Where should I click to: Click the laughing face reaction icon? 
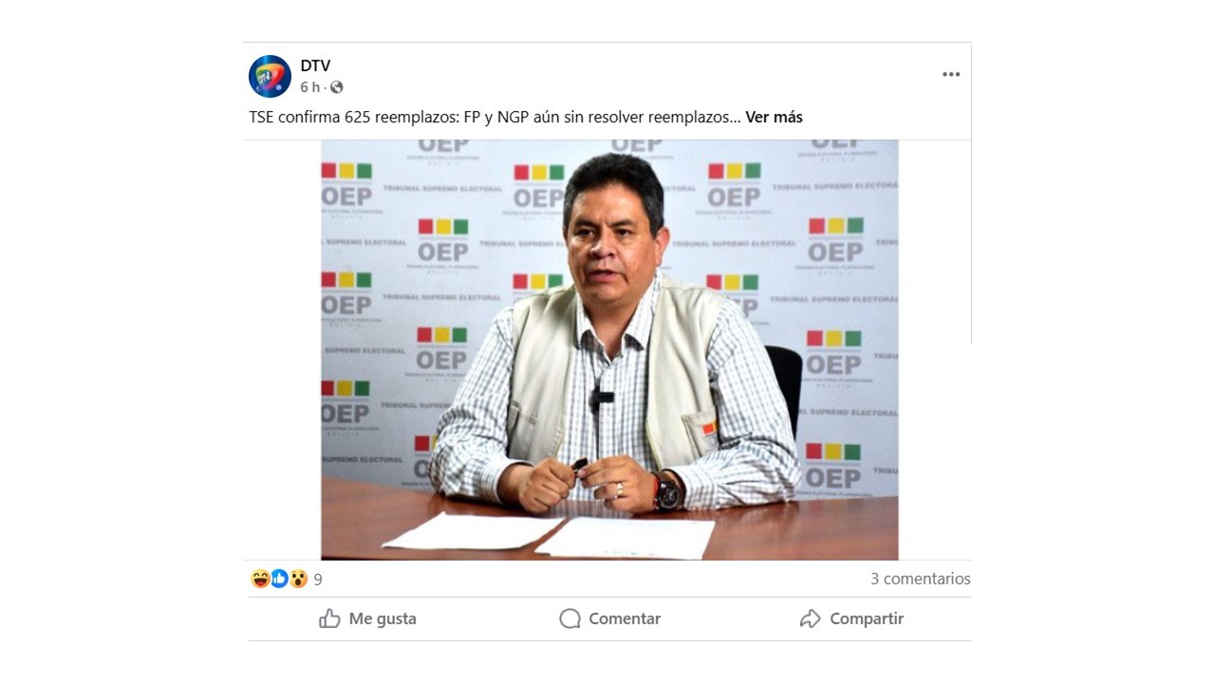click(x=260, y=579)
